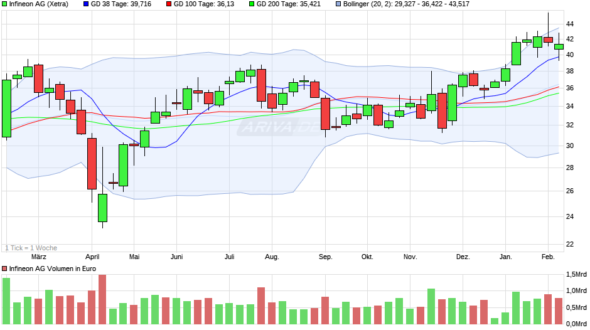Click the 'Feb.' month label

coord(548,257)
